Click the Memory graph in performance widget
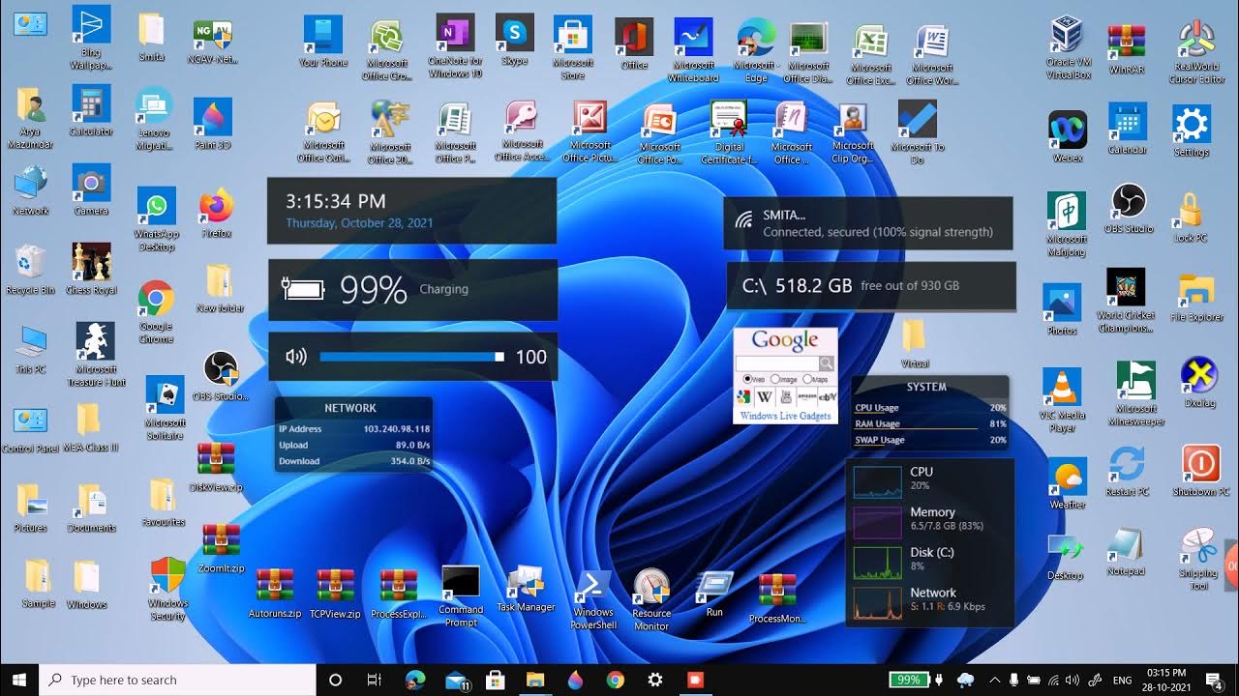The image size is (1239, 696). pos(877,521)
